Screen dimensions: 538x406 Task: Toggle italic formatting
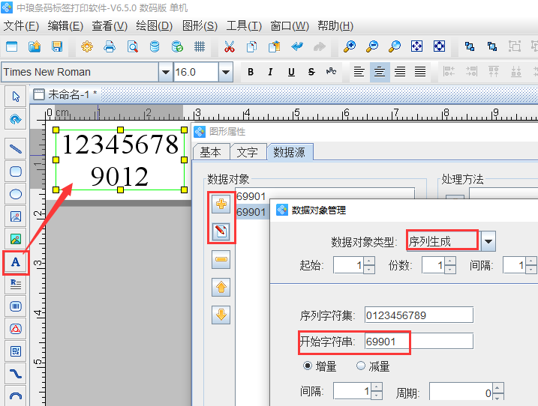(x=270, y=72)
